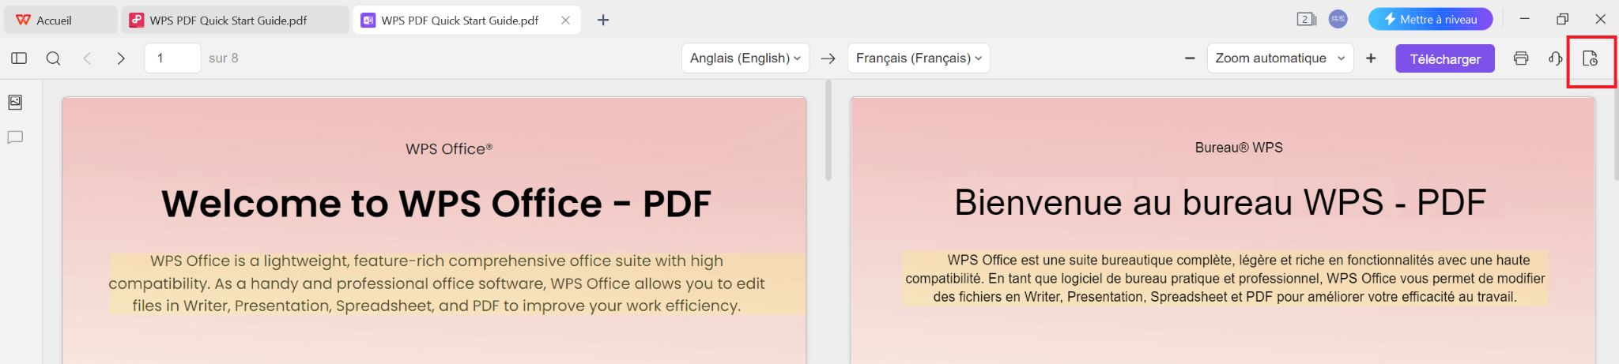Open the Zoom automatique dropdown

(x=1279, y=58)
